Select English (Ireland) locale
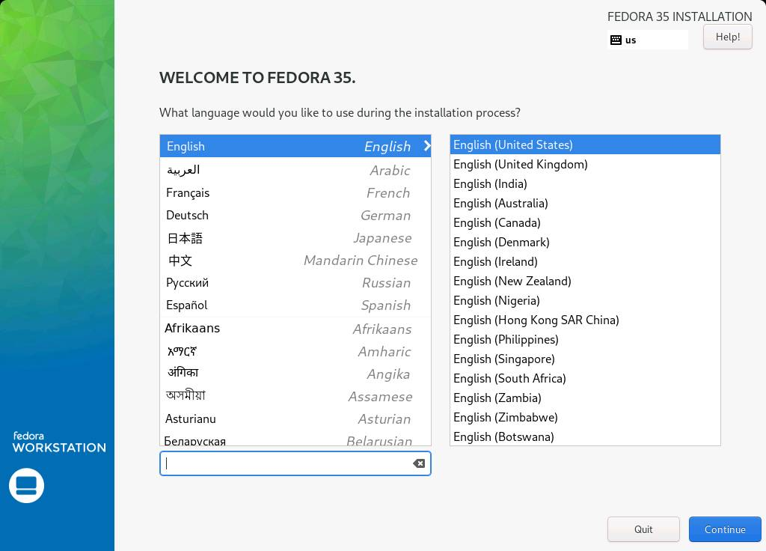766x551 pixels. pos(585,261)
